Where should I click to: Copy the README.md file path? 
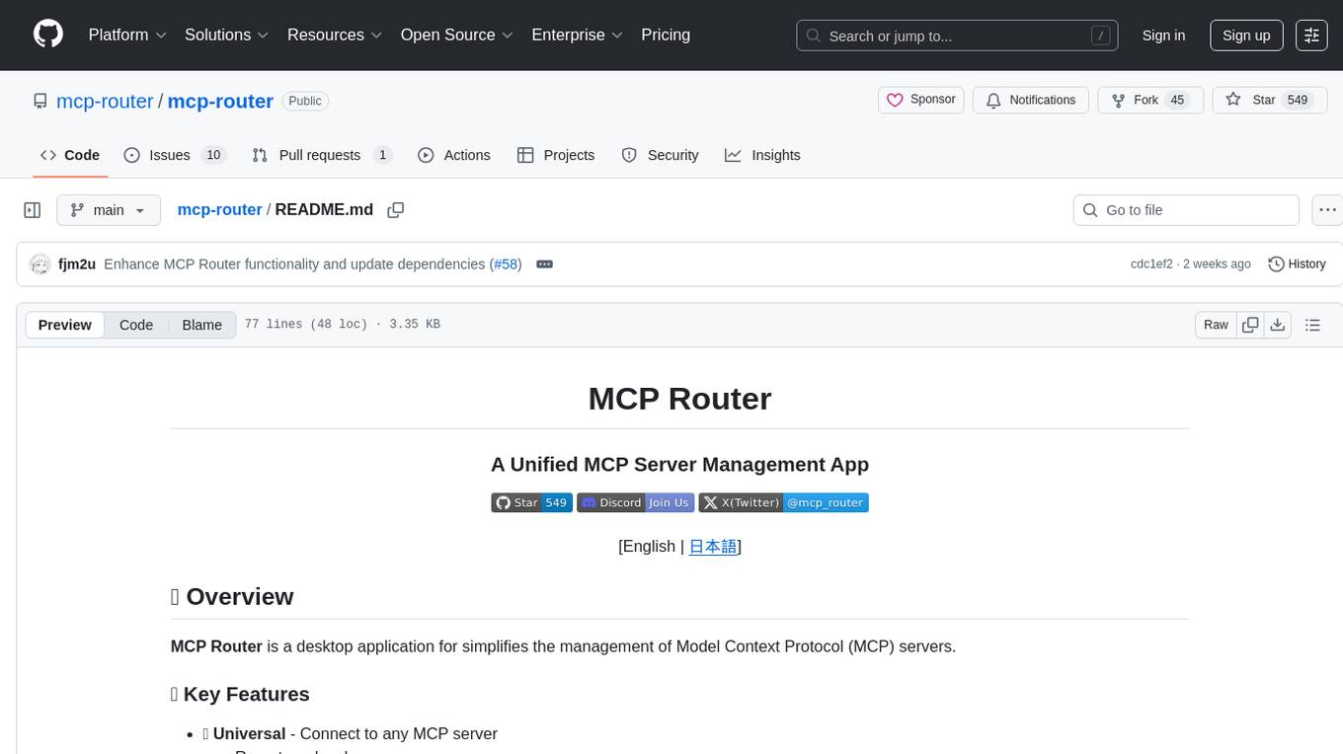(x=396, y=210)
